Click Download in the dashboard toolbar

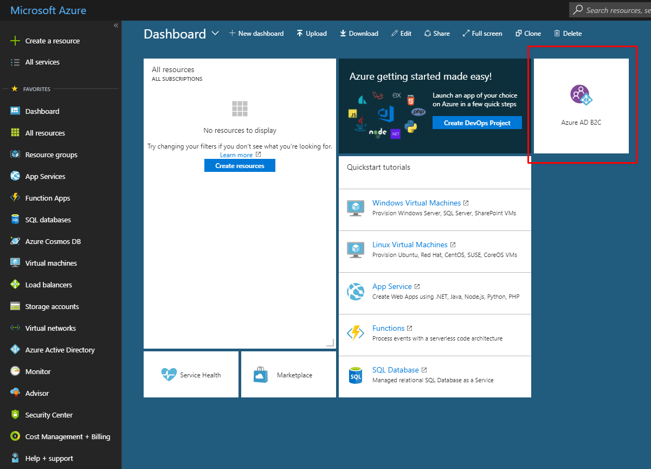359,34
